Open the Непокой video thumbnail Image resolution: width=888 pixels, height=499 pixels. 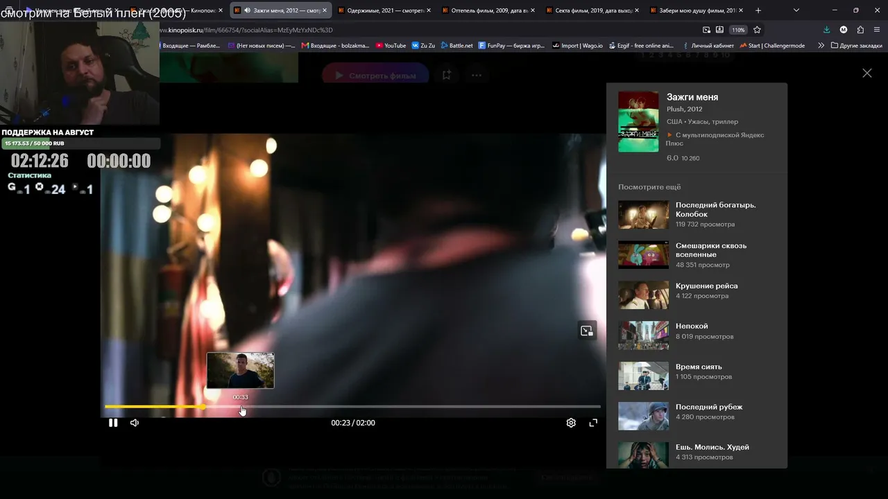643,335
